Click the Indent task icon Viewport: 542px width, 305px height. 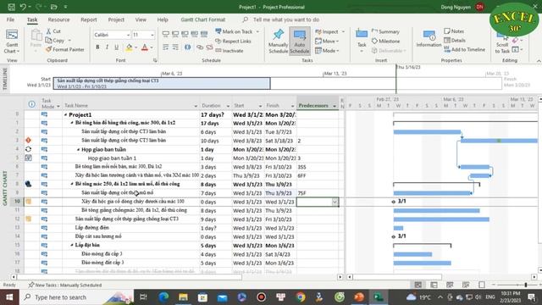tap(175, 47)
